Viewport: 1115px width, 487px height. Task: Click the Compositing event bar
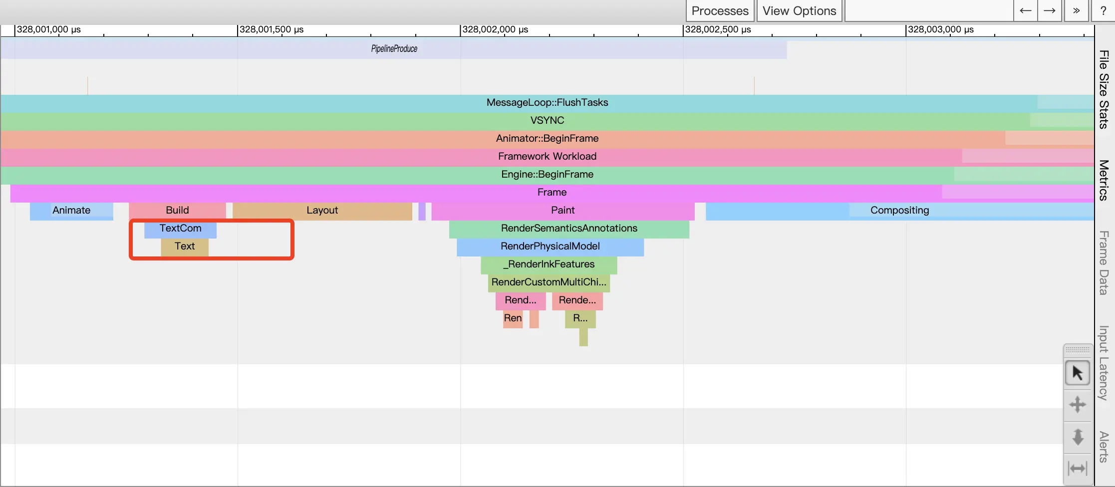(899, 211)
